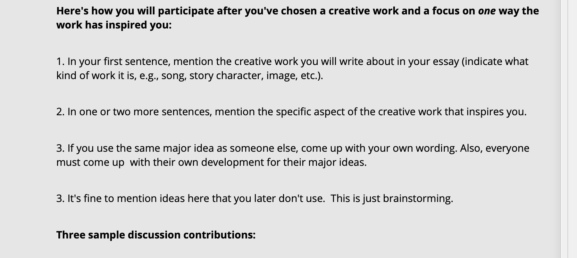The height and width of the screenshot is (258, 577).
Task: Click the bold heading starting "Here's how you will participate"
Action: coord(297,18)
